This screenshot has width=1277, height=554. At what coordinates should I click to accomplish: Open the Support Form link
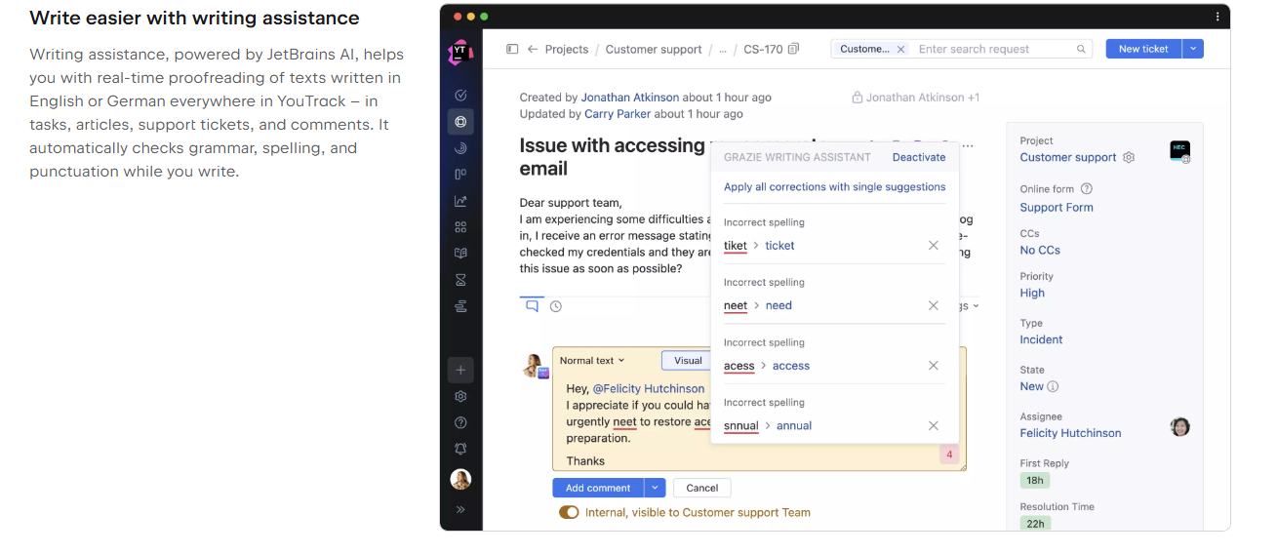point(1057,207)
